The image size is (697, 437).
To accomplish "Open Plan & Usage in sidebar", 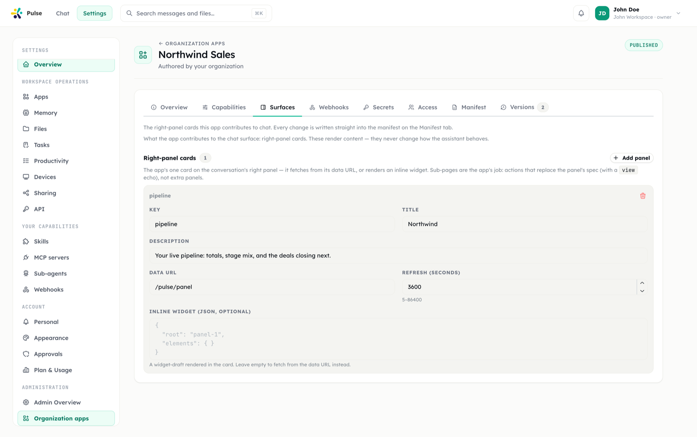I will point(66,370).
